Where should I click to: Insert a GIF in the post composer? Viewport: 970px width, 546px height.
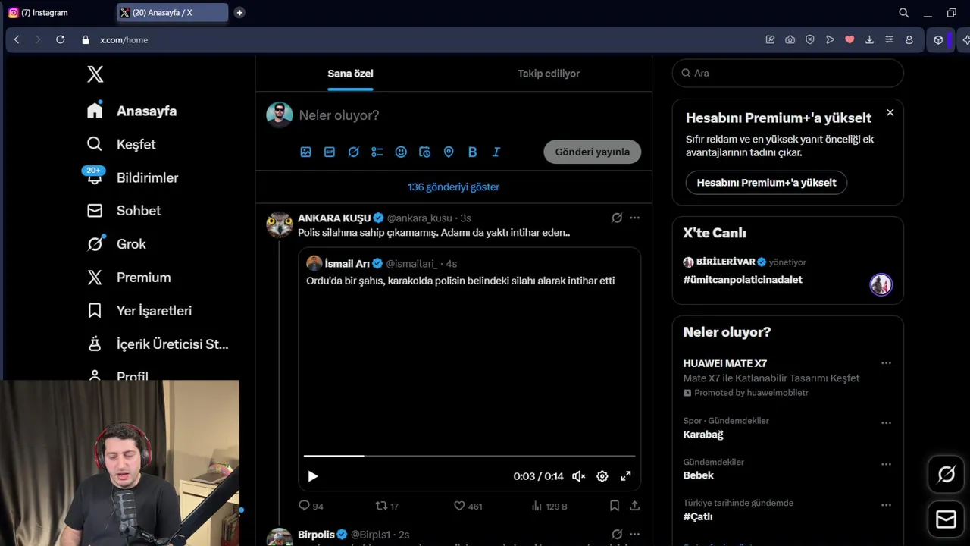click(x=330, y=152)
